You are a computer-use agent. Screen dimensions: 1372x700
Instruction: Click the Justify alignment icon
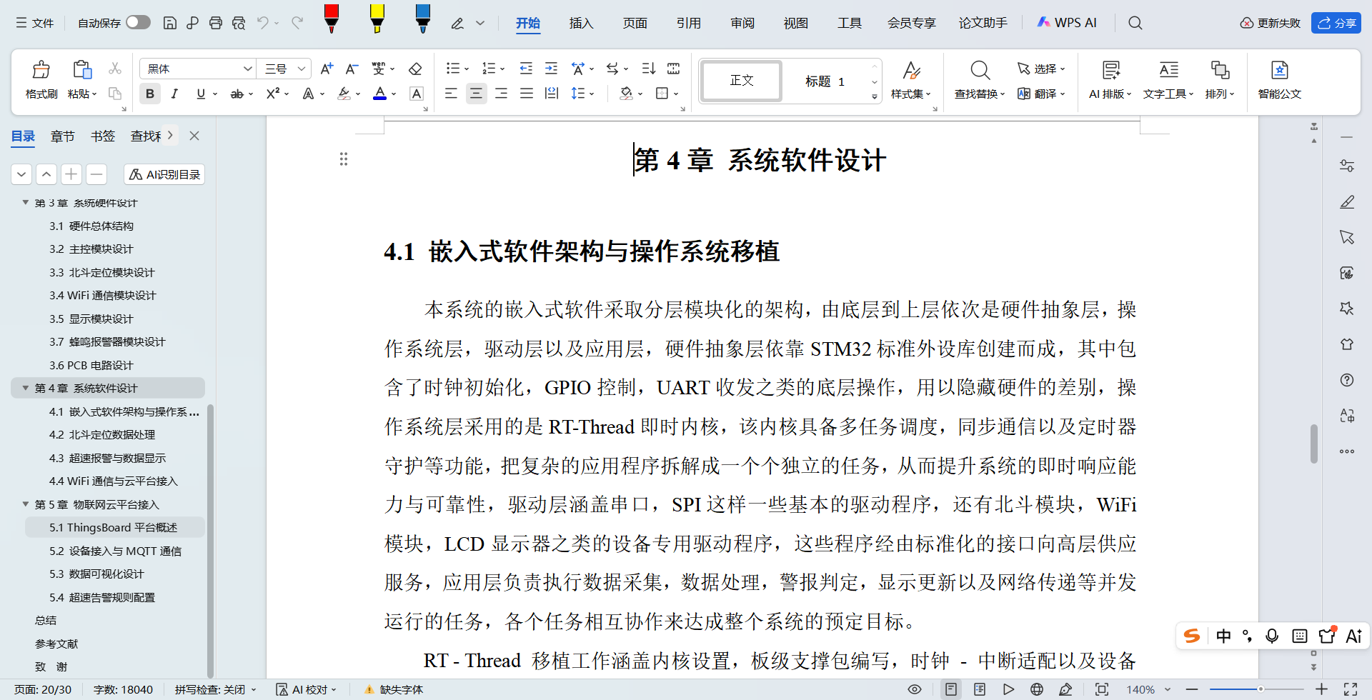pos(527,94)
